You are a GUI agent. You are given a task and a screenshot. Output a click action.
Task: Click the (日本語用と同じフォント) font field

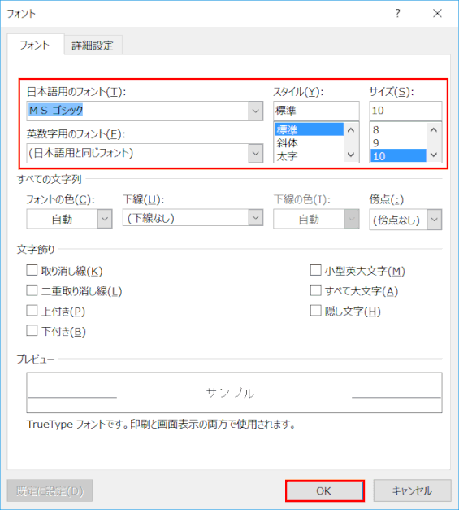[x=138, y=153]
